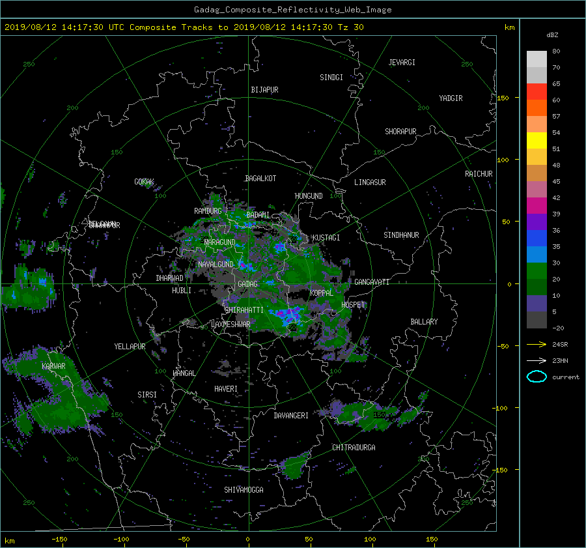586x548 pixels.
Task: Click the RAICHUR city label
Action: tap(479, 174)
